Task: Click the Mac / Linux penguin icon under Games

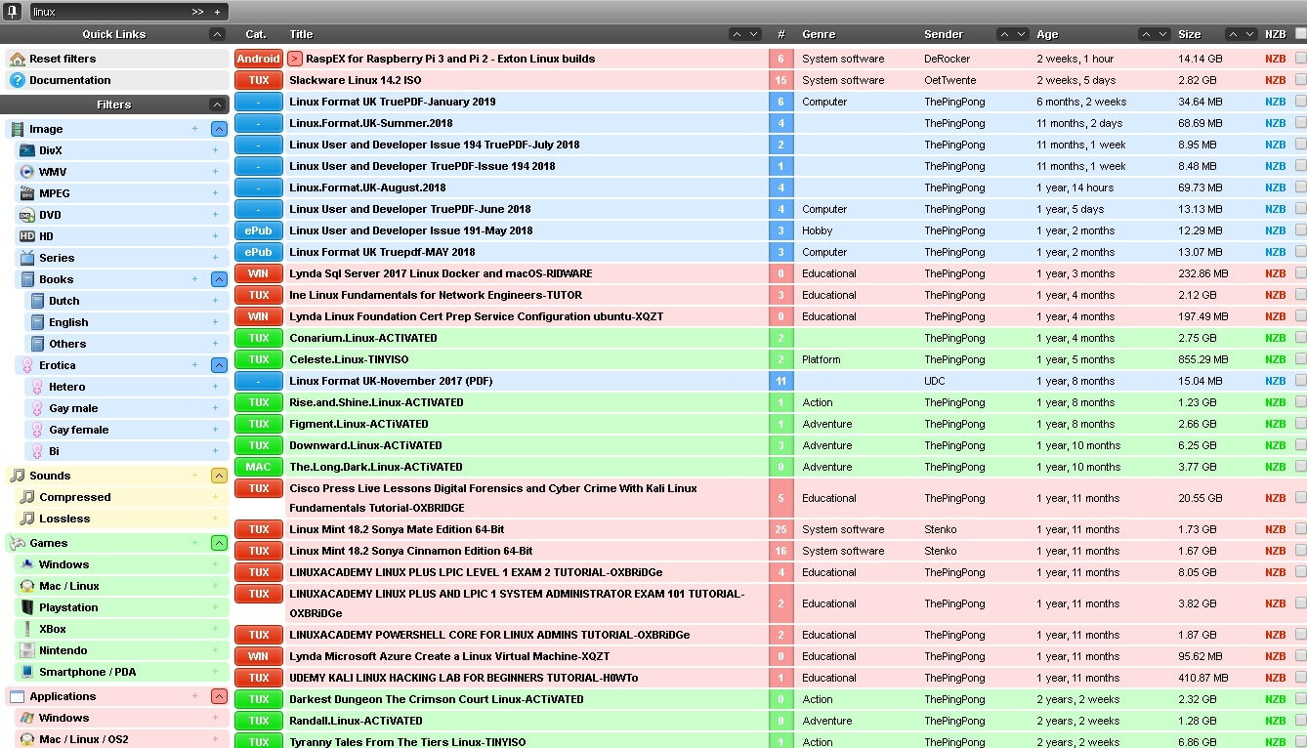Action: point(27,586)
